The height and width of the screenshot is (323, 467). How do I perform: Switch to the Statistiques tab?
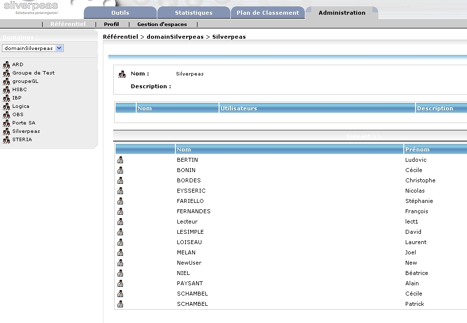(x=194, y=13)
